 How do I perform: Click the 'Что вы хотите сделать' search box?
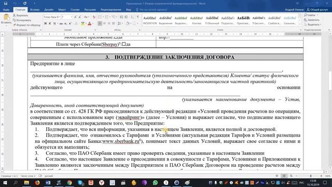point(151,10)
